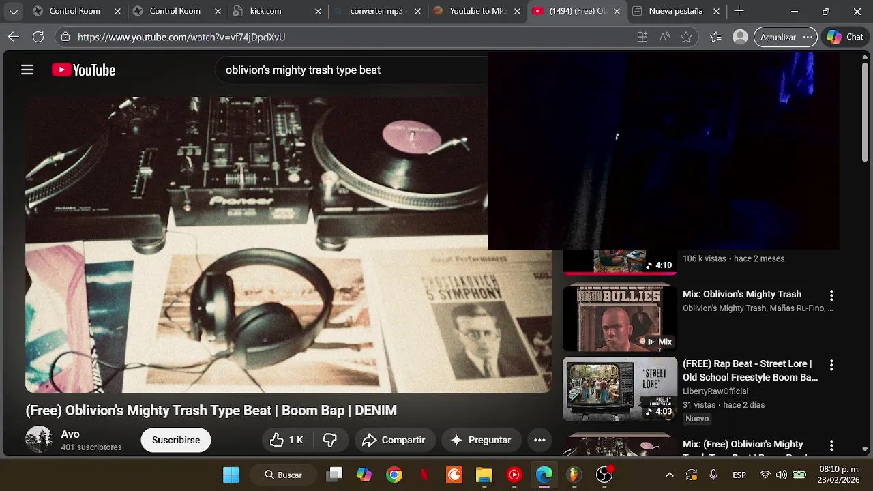Go back with the browser back arrow
873x491 pixels.
click(x=14, y=37)
